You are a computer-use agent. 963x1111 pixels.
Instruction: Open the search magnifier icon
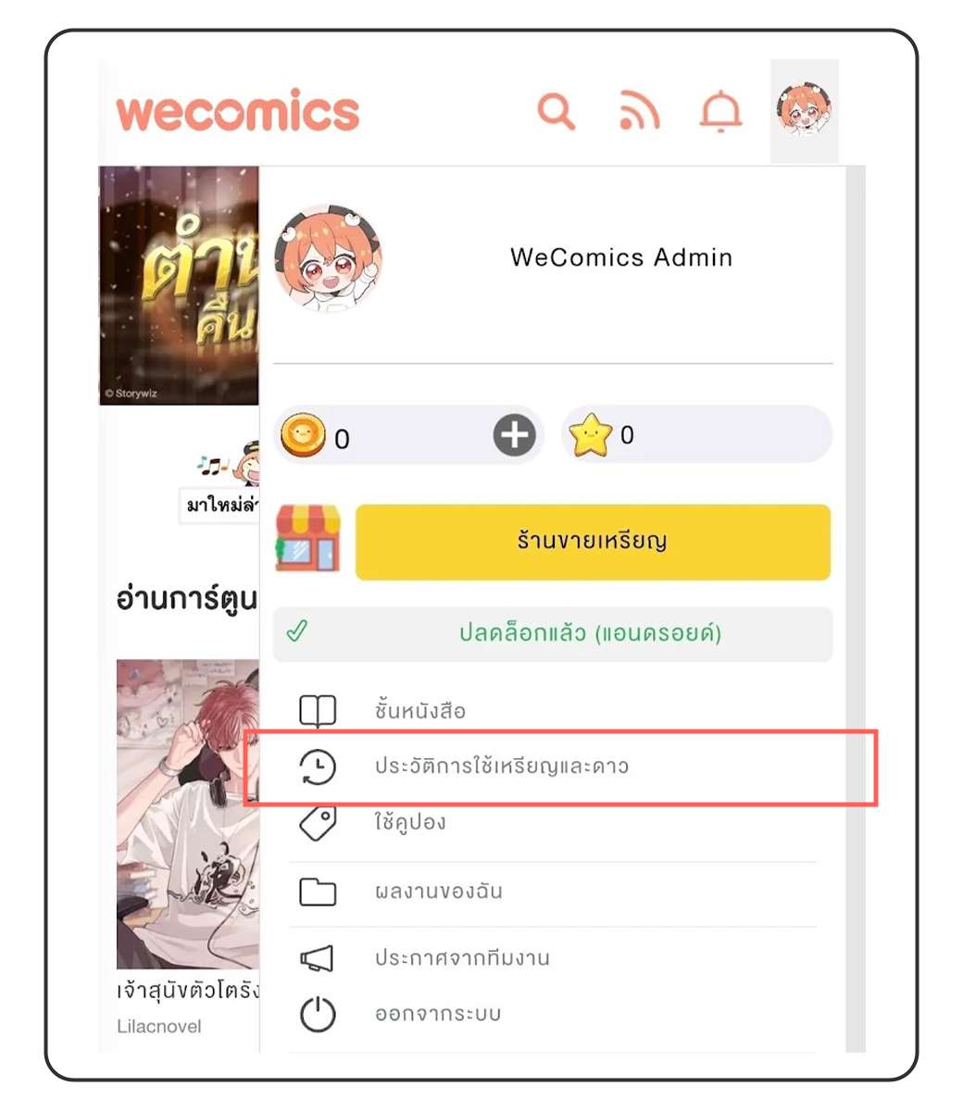tap(557, 112)
